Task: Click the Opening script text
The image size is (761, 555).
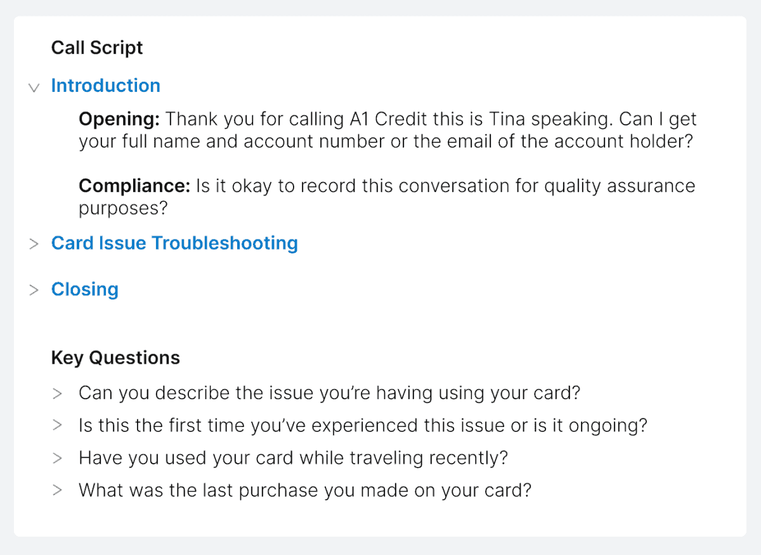Action: [387, 130]
